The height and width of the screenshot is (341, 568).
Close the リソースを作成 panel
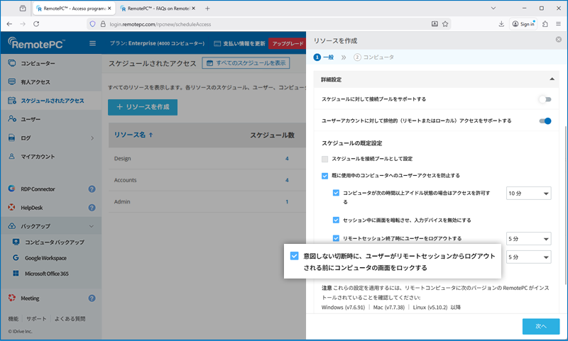(x=559, y=40)
